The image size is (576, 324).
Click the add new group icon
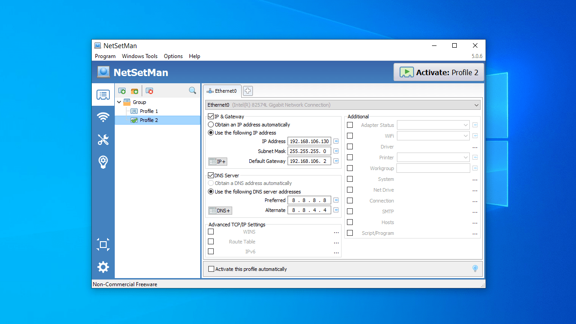(135, 91)
